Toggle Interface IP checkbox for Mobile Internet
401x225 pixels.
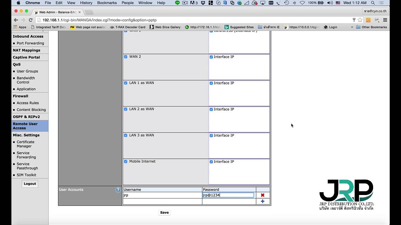coord(211,162)
